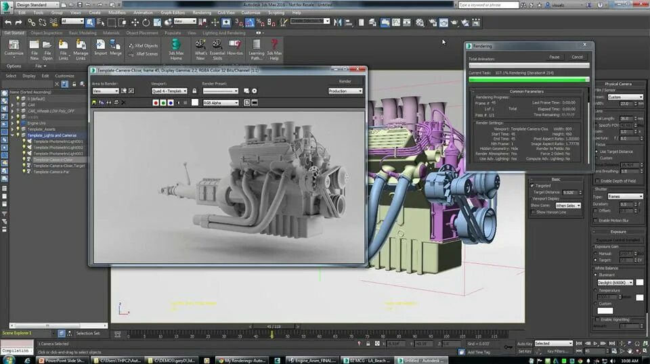This screenshot has height=364, width=650.
Task: Click the red channel toggle in render window
Action: coord(156,103)
